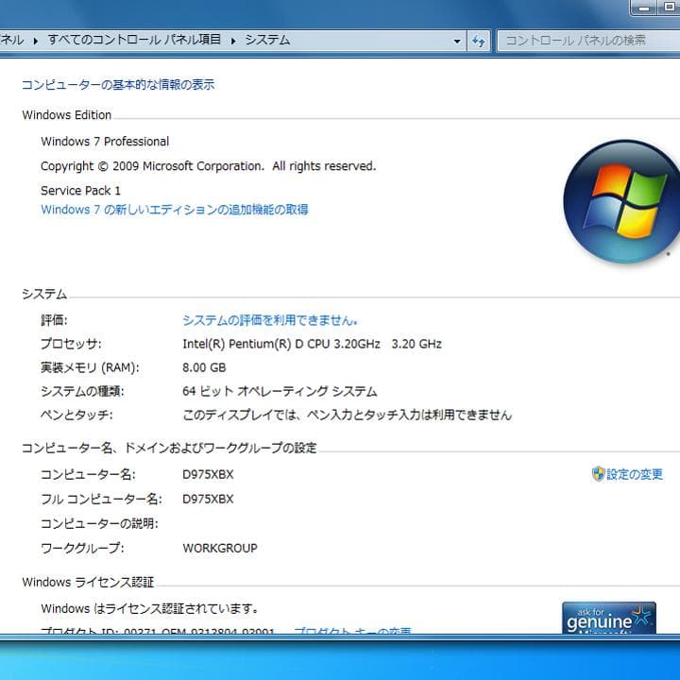Screen dimensions: 680x680
Task: Select the フル コンピューター名 value D975XBX
Action: point(208,500)
